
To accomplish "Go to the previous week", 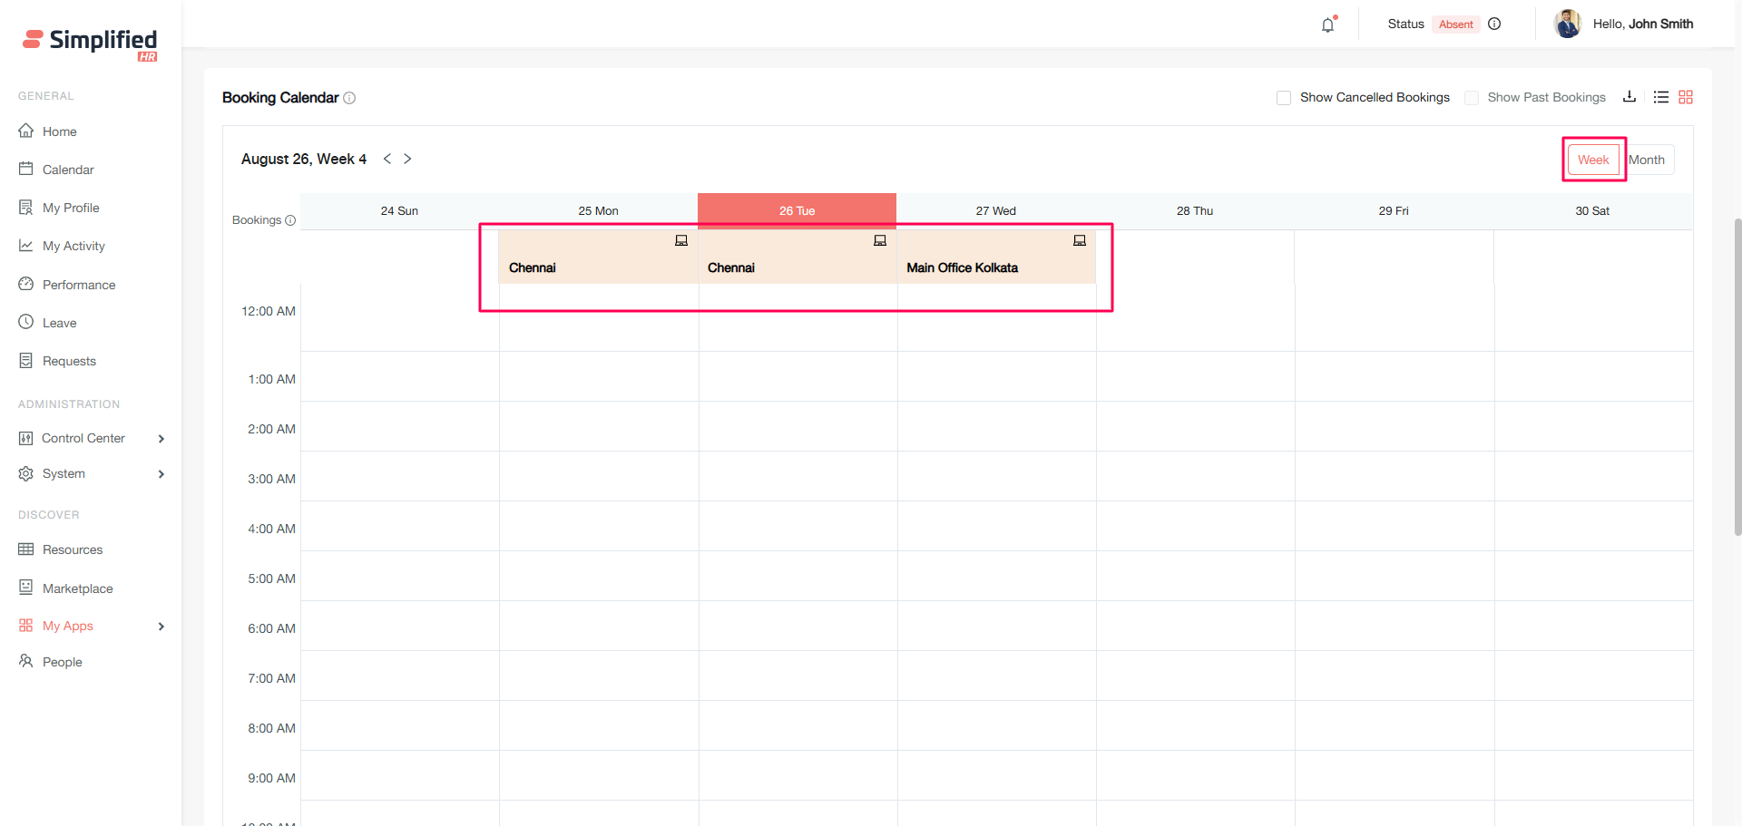I will (387, 159).
